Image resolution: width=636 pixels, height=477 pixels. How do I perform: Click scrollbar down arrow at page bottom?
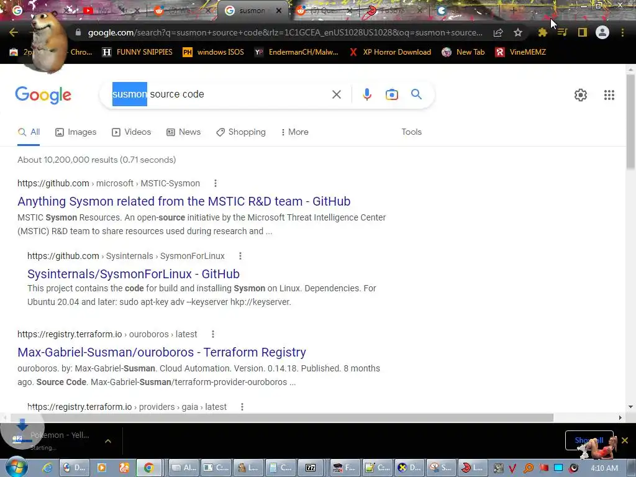click(630, 406)
